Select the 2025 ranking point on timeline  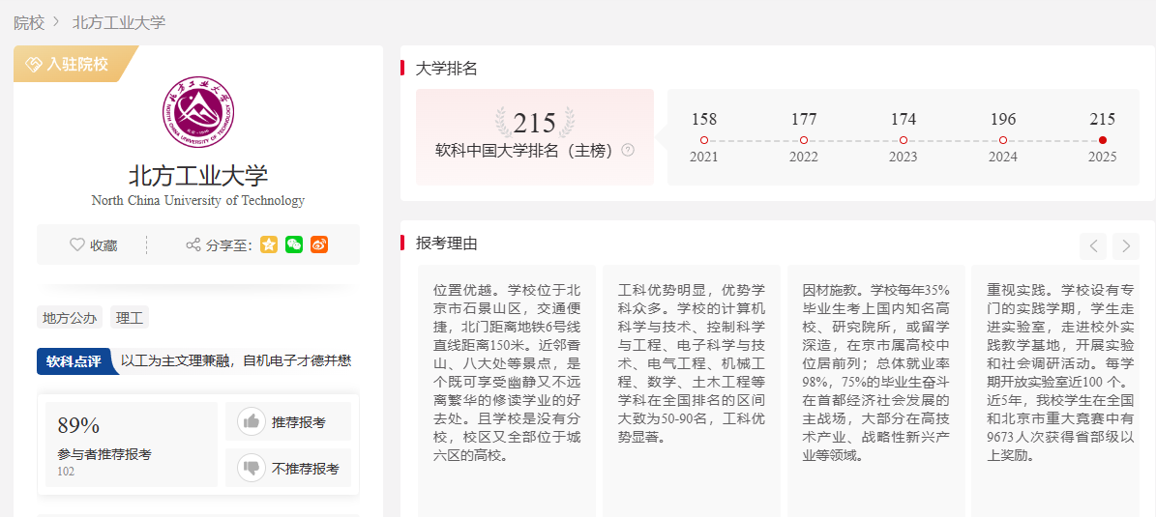1102,140
